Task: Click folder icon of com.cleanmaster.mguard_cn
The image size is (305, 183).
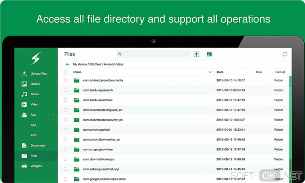Action: (77, 110)
